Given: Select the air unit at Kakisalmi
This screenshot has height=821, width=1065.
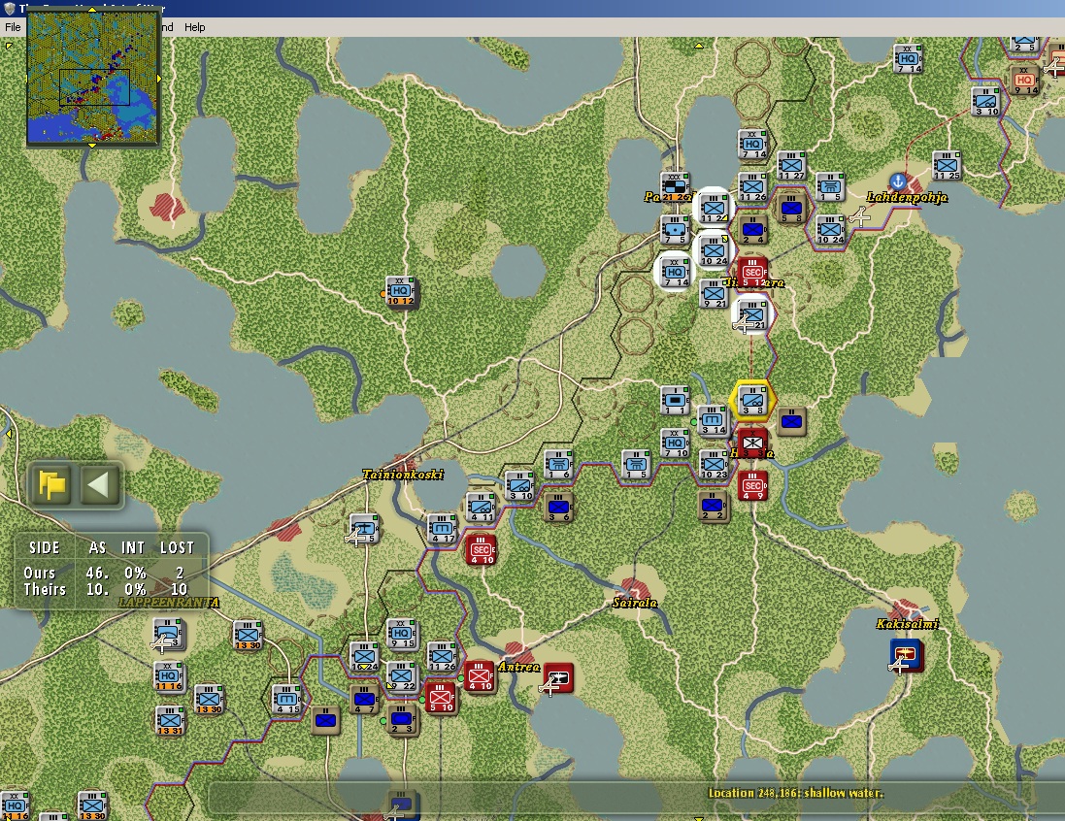Looking at the screenshot, I should click(907, 656).
